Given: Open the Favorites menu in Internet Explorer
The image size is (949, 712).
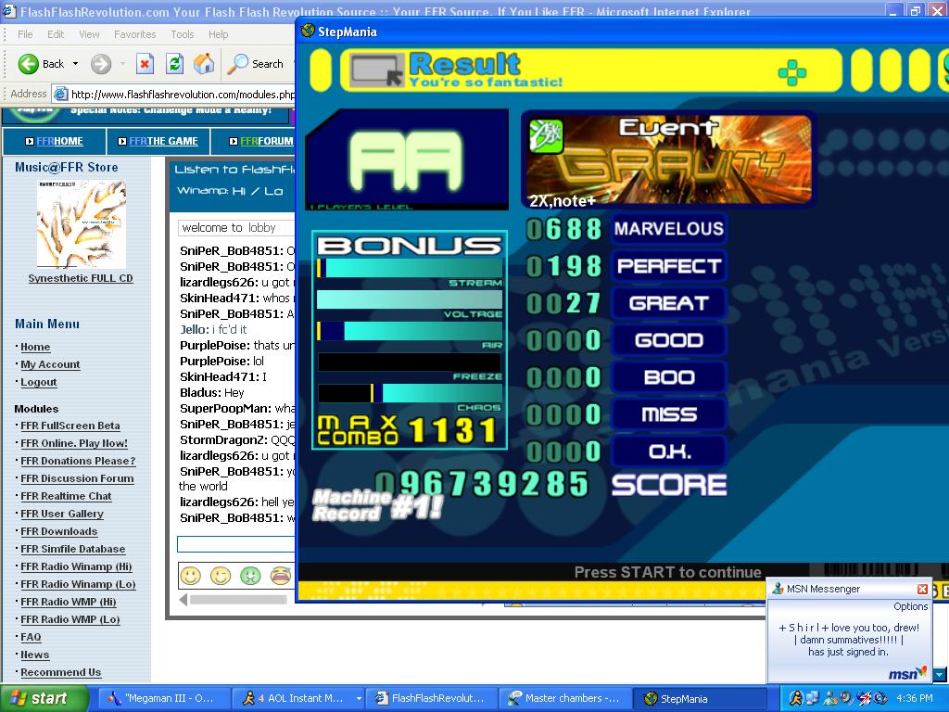Looking at the screenshot, I should coord(135,34).
